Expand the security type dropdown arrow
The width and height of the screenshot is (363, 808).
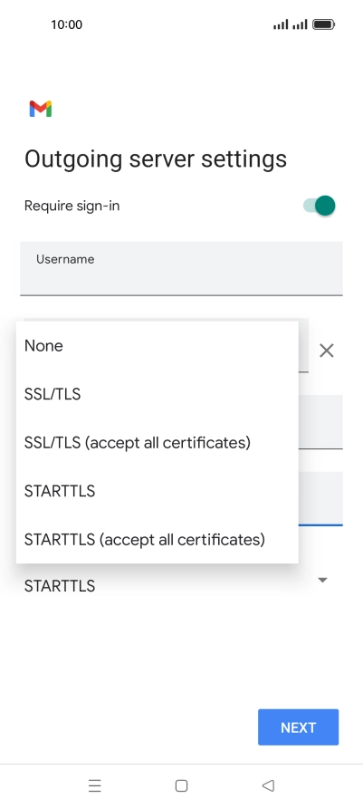point(323,581)
